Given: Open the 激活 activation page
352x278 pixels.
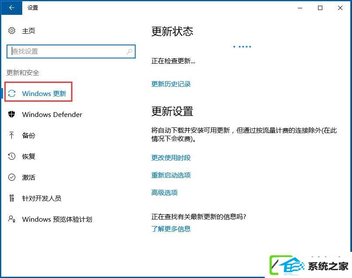Looking at the screenshot, I should pyautogui.click(x=28, y=177).
